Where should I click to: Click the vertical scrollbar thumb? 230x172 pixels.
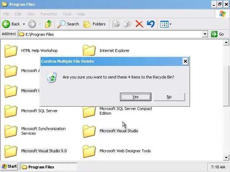coord(226,86)
